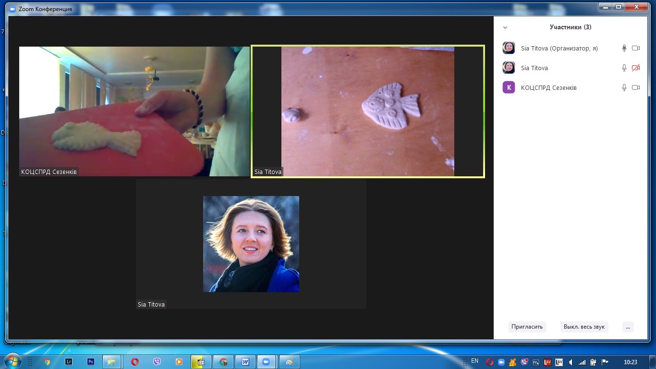Toggle КОЦСПРД Сезенків camera icon
Image resolution: width=656 pixels, height=369 pixels.
point(636,87)
